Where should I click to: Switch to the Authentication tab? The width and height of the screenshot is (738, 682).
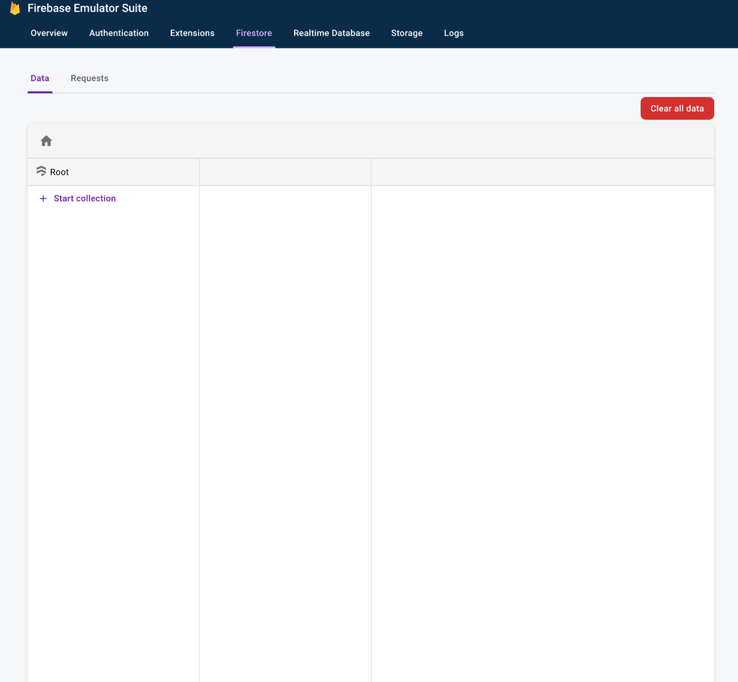[x=119, y=33]
